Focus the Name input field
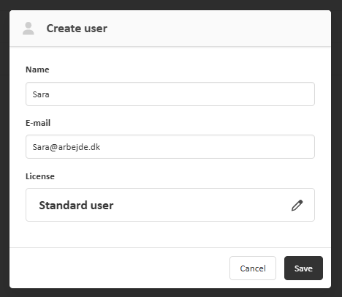Screen dimensions: 342x297 [x=170, y=94]
